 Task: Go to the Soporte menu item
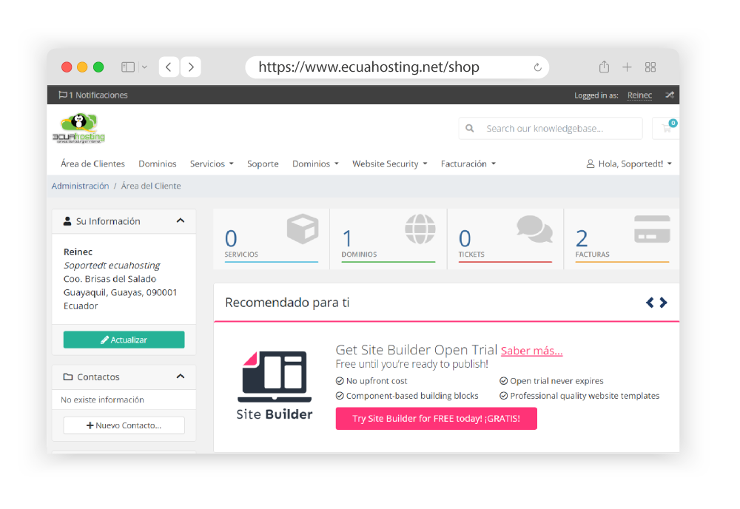coord(263,164)
